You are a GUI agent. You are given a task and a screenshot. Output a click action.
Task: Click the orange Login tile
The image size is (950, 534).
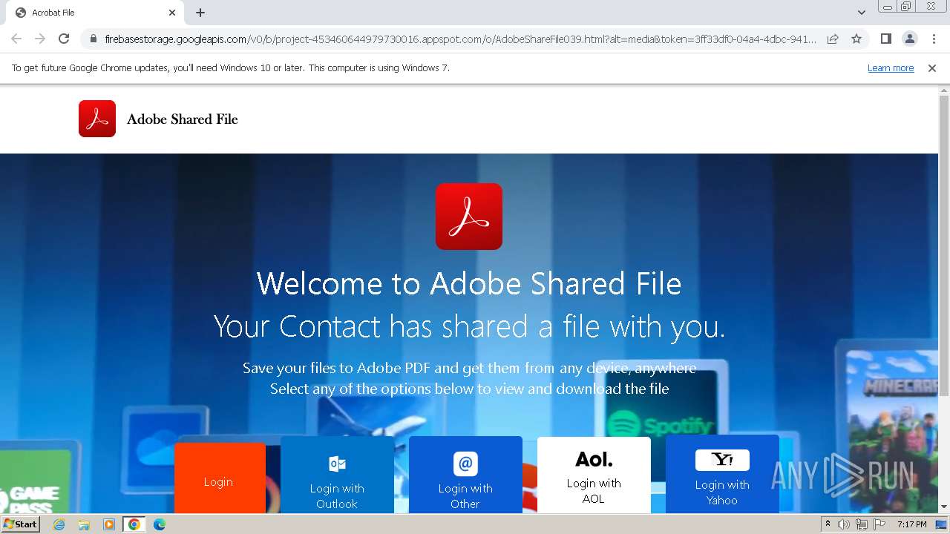(x=220, y=478)
